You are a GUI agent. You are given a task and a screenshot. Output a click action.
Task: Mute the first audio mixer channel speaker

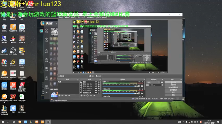[x=139, y=86]
